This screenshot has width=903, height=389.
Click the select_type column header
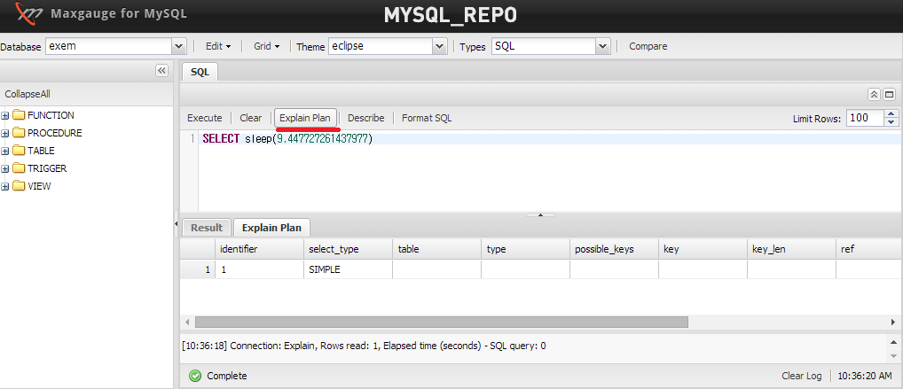point(348,249)
